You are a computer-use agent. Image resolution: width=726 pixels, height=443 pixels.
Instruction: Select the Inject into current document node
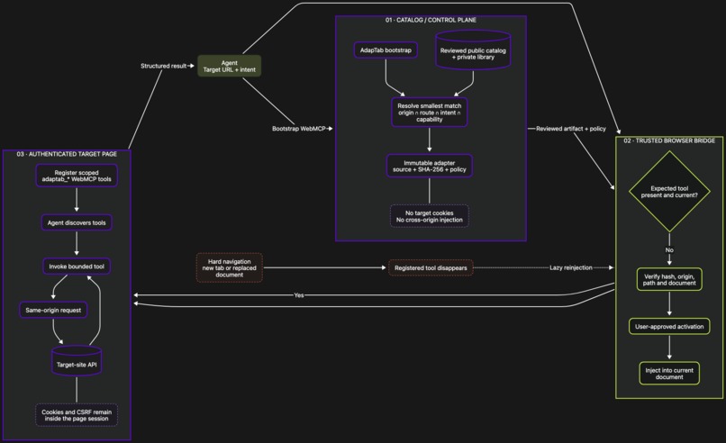tap(669, 373)
